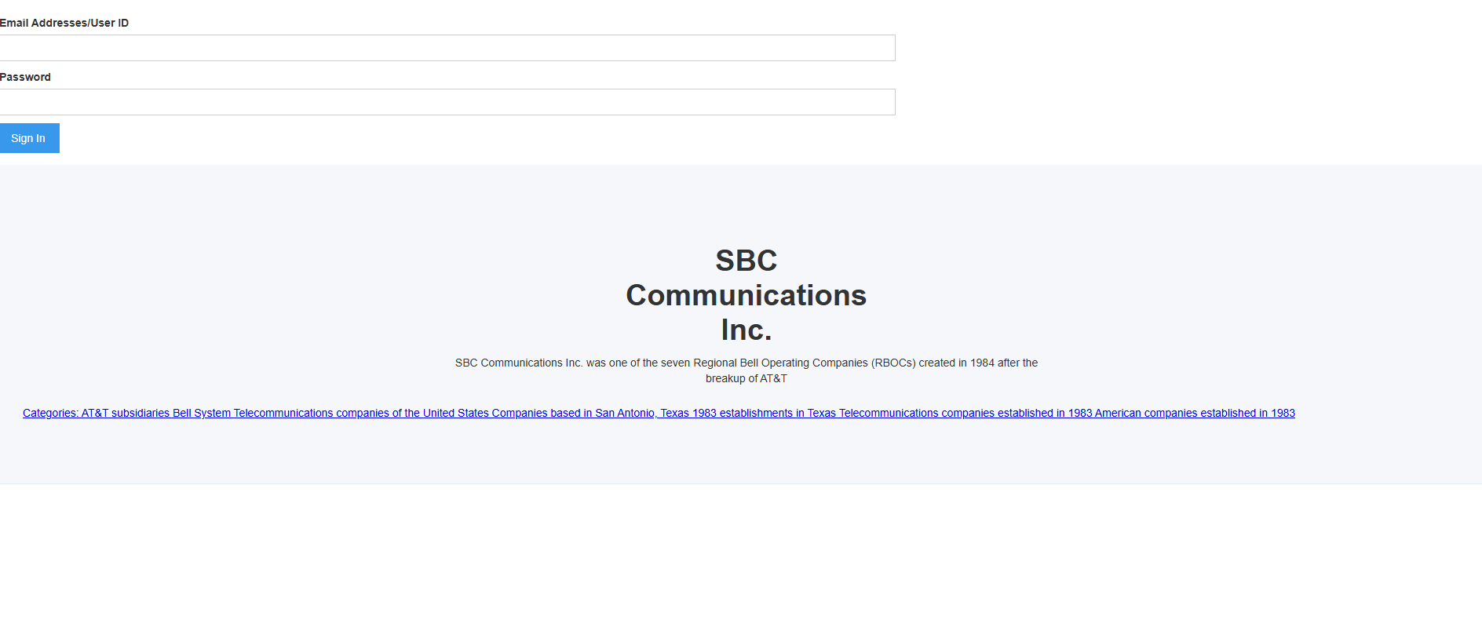Click the Email Addresses/User ID input field

pos(447,48)
